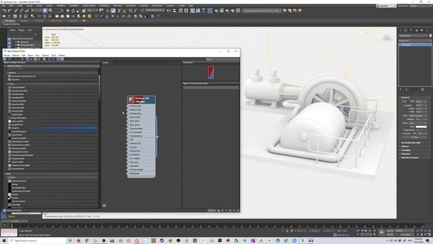Open the light Type dropdown in General rollout
433x244 pixels.
(421, 101)
